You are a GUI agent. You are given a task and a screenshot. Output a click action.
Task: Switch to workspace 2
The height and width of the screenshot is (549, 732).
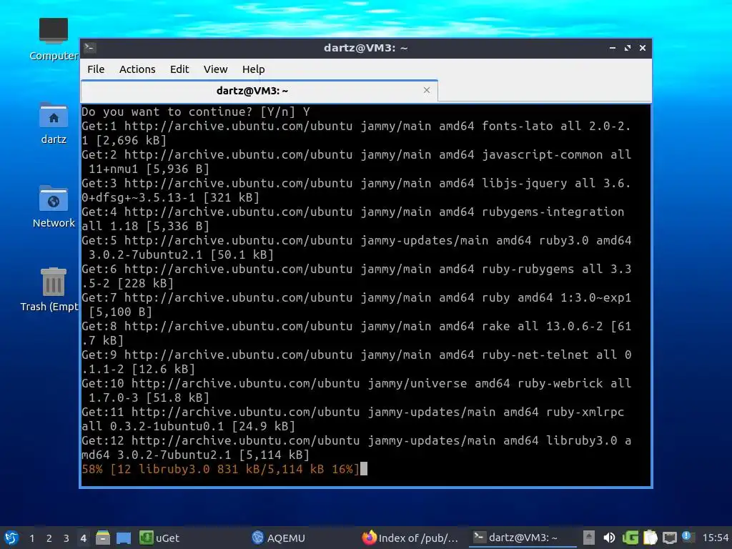pyautogui.click(x=49, y=538)
